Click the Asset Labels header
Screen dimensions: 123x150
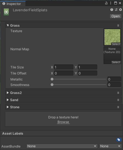(13, 134)
